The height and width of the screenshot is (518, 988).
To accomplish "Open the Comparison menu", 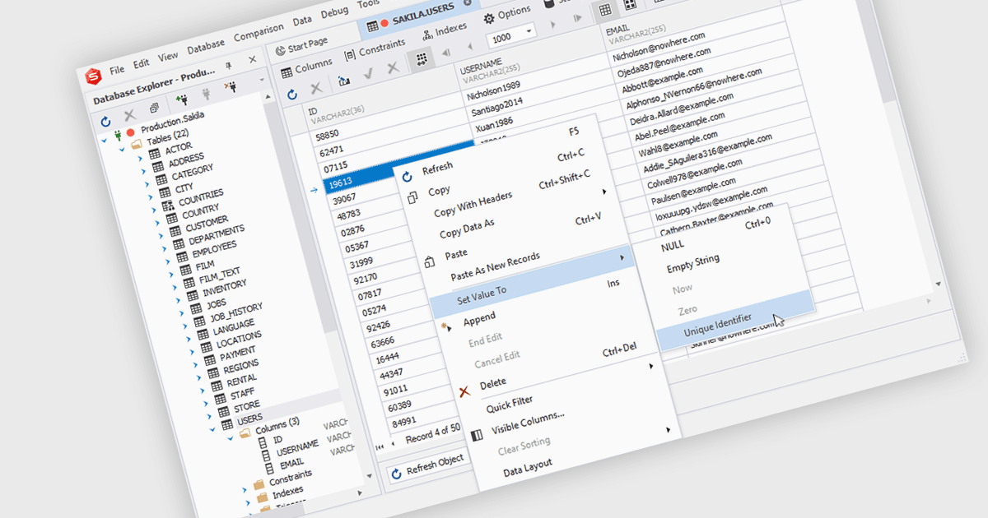I will [x=259, y=31].
